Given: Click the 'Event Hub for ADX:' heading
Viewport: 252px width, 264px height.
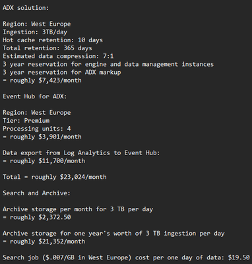Looking at the screenshot, I should pyautogui.click(x=35, y=96).
